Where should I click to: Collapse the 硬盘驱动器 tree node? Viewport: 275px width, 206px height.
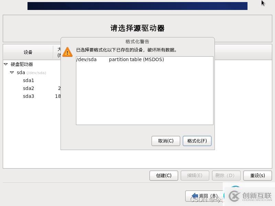click(x=5, y=64)
